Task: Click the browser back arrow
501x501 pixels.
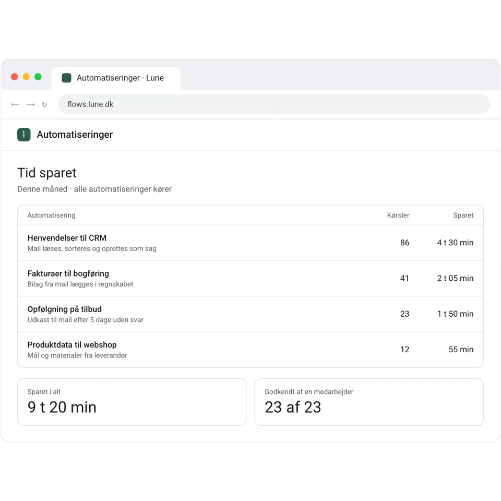Action: pyautogui.click(x=15, y=104)
